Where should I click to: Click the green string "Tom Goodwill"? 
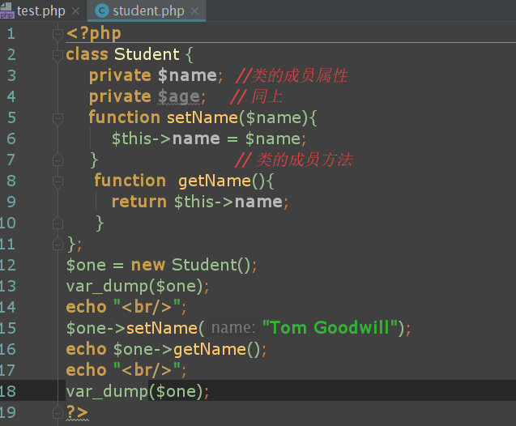click(x=330, y=328)
